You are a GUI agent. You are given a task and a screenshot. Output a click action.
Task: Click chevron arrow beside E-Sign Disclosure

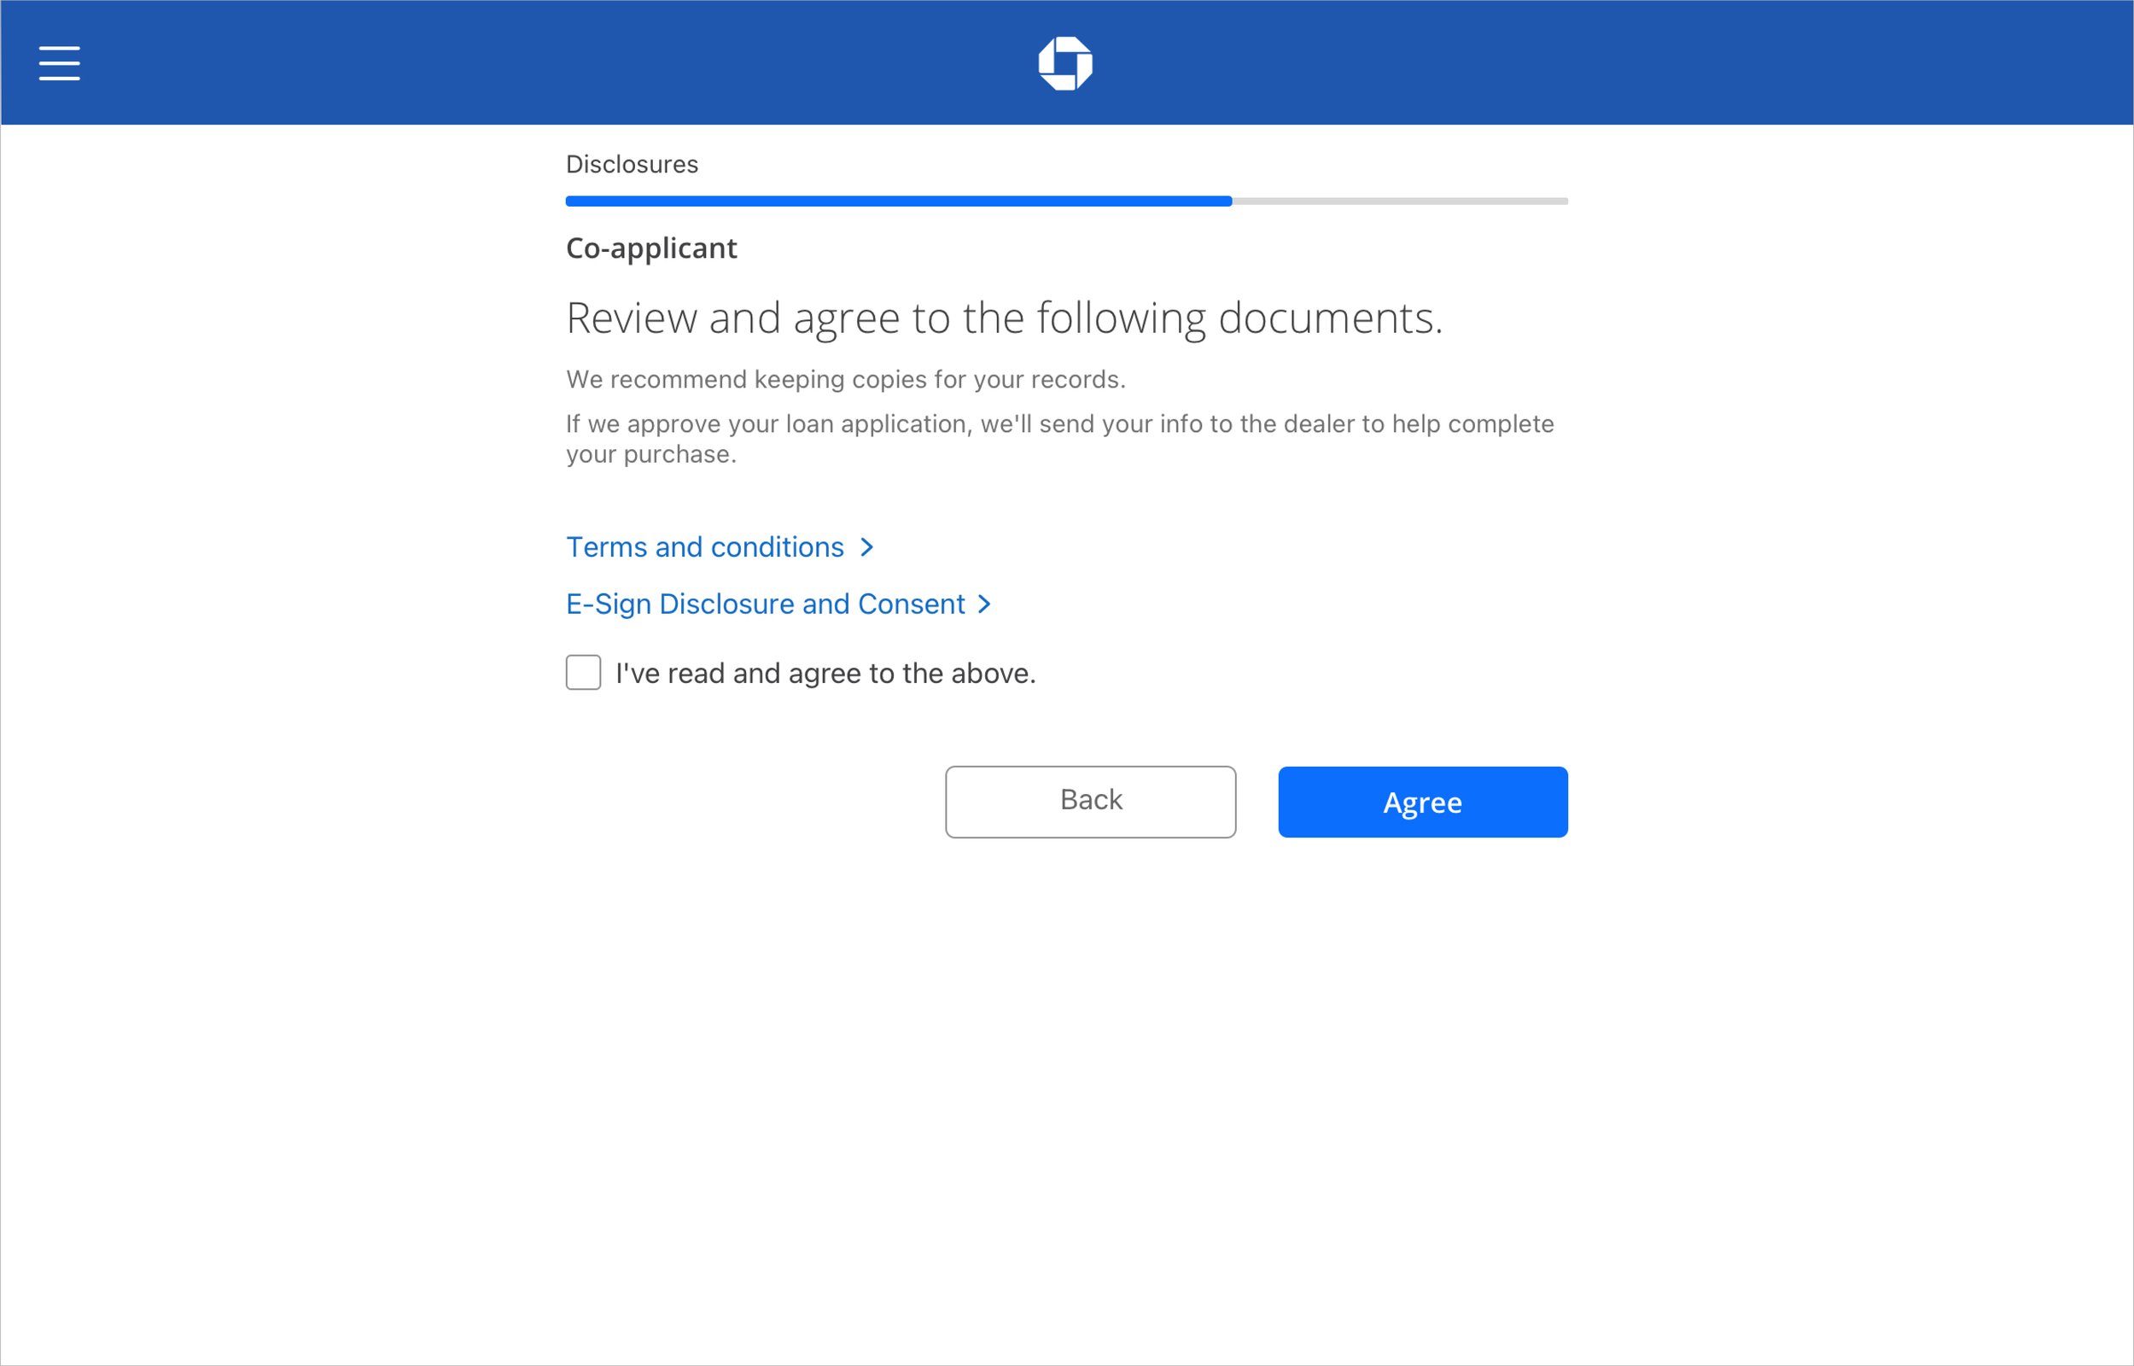point(984,604)
